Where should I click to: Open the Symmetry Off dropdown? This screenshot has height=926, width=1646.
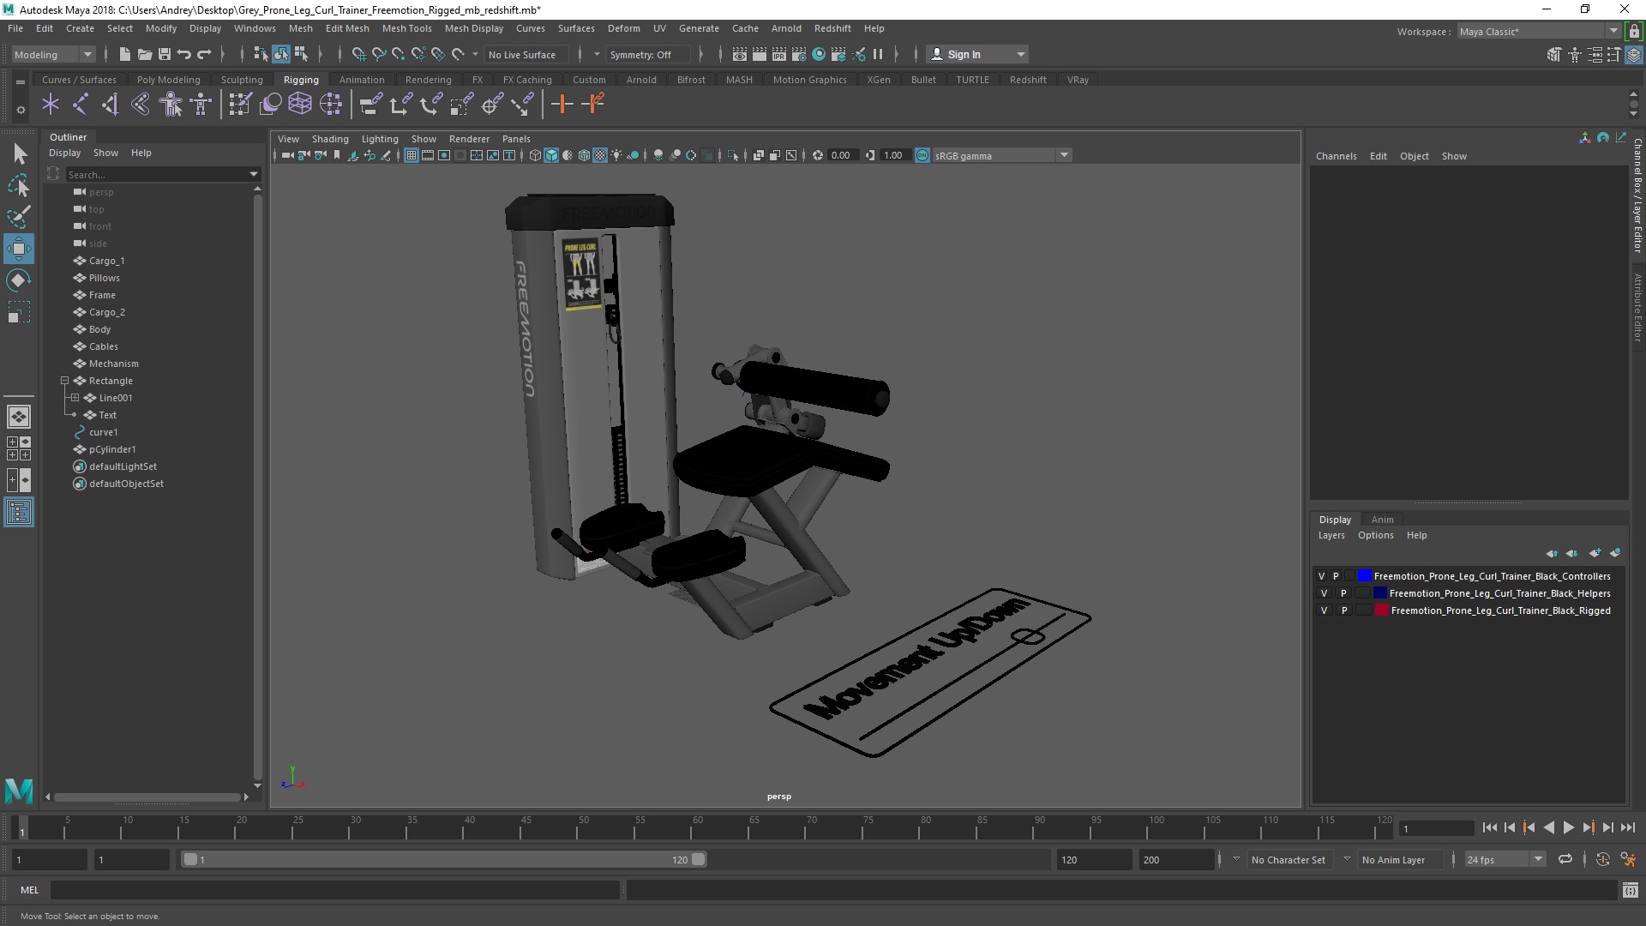pyautogui.click(x=648, y=54)
